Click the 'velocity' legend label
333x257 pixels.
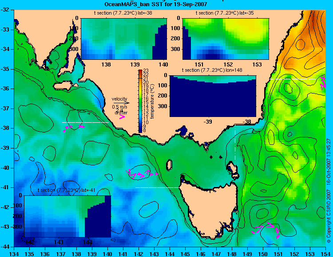tap(119, 99)
